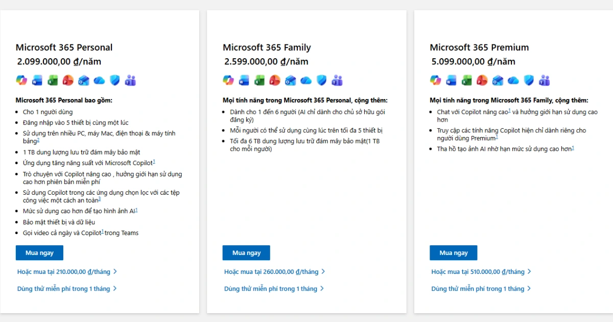Tap the Copilot icon in Microsoft 365 Premium
The height and width of the screenshot is (322, 613).
(436, 80)
